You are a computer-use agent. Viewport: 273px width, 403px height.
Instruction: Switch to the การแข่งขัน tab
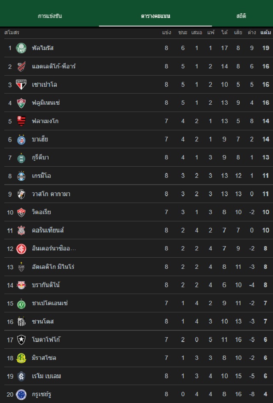coord(50,16)
